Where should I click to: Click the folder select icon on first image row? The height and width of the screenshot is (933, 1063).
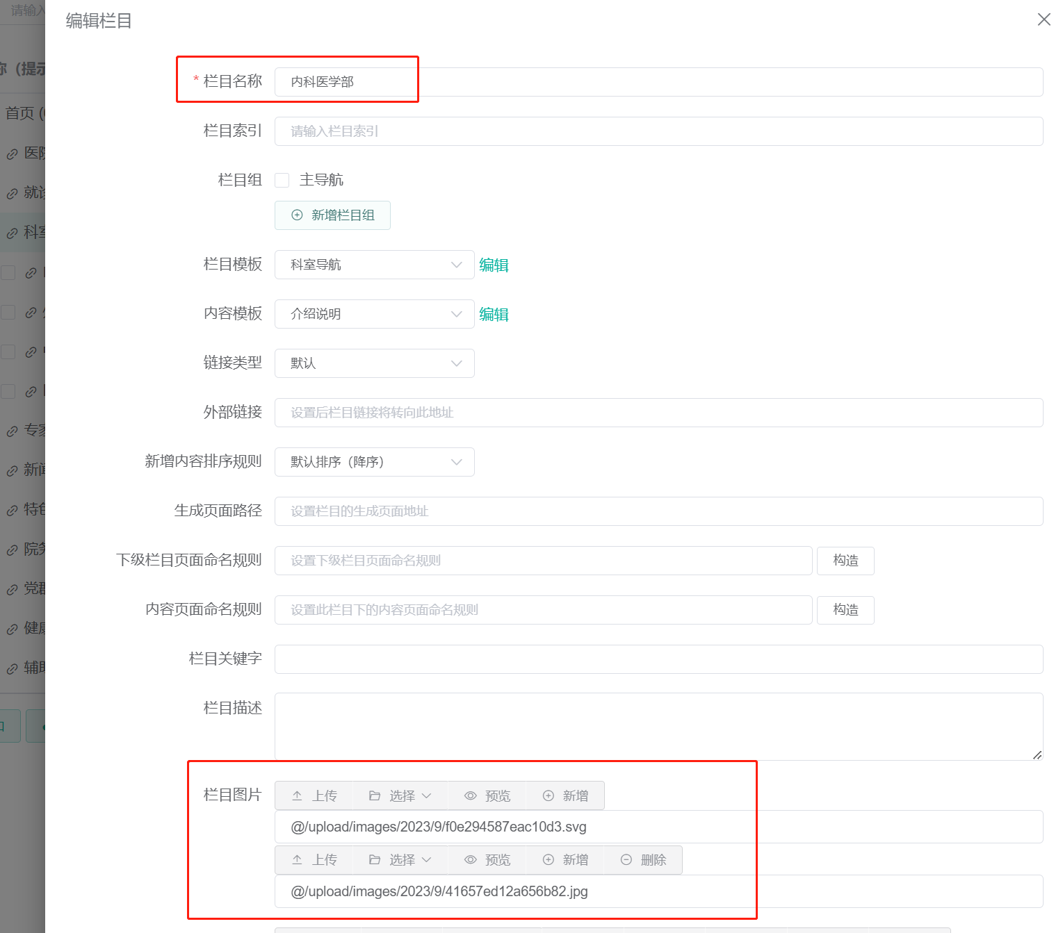coord(375,795)
